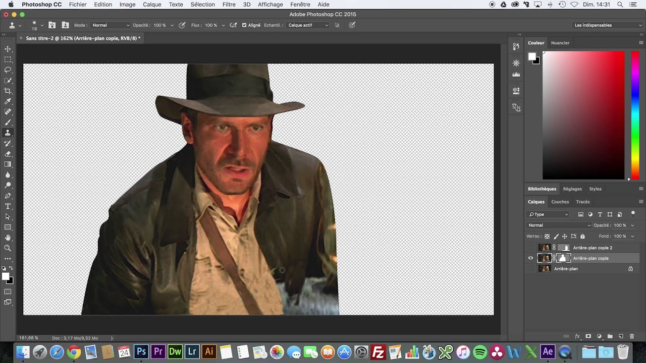646x363 pixels.
Task: Create a new fill or adjustment layer
Action: pyautogui.click(x=599, y=336)
